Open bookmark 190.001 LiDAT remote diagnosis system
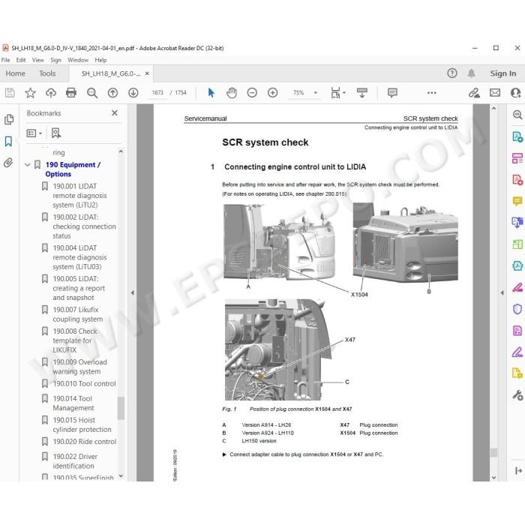 tap(79, 196)
